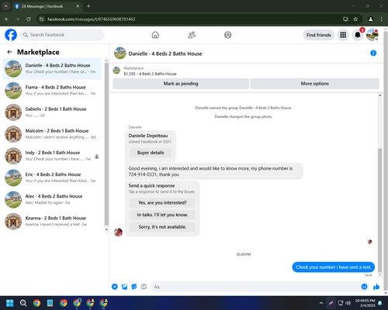Open the Danielle - 4 Beds 2 Baths House chat
388x310 pixels.
pos(52,69)
